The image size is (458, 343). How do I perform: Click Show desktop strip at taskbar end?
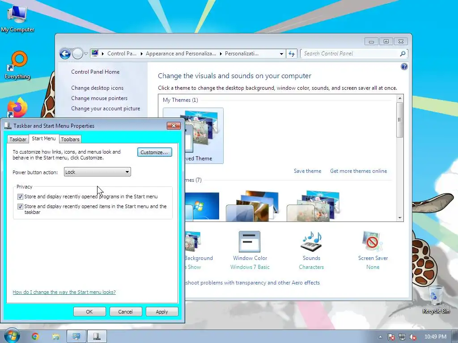pyautogui.click(x=455, y=337)
